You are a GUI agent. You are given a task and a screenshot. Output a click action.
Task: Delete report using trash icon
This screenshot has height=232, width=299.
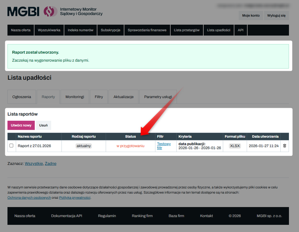pos(284,146)
